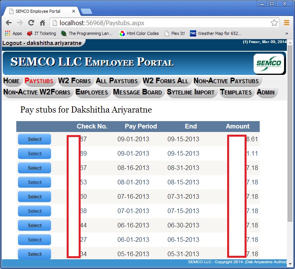Screen dimensions: 295x269
Task: Open the Chrome menu hamburger icon
Action: (x=287, y=23)
